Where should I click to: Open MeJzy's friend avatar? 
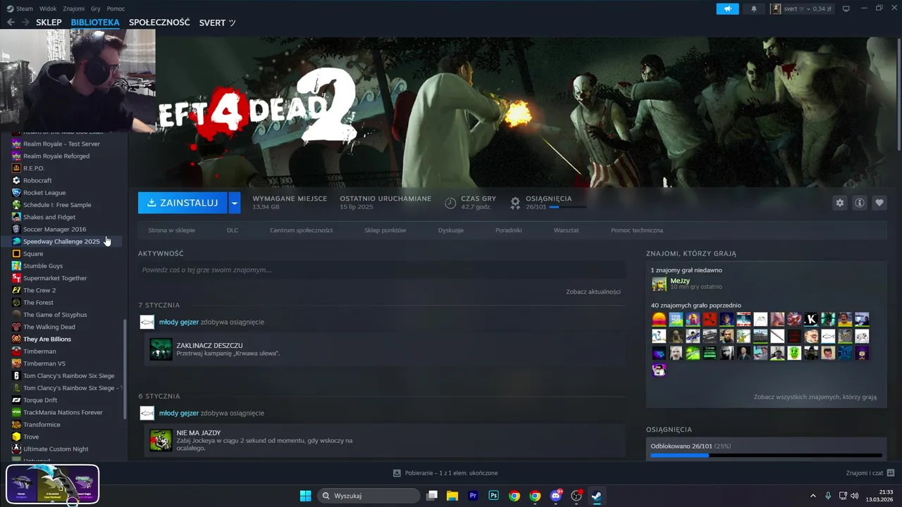coord(659,284)
